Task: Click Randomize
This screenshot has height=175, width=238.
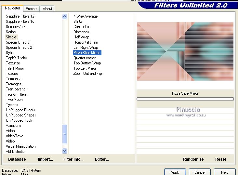Action: pos(193,159)
